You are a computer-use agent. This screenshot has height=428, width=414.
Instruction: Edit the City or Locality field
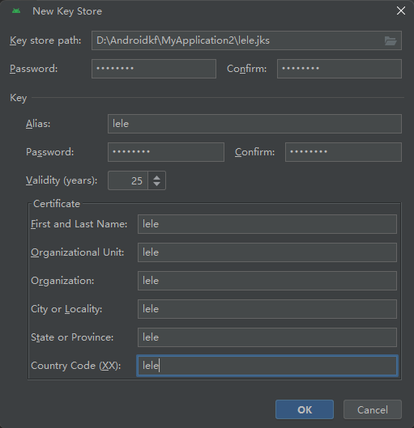(x=267, y=309)
